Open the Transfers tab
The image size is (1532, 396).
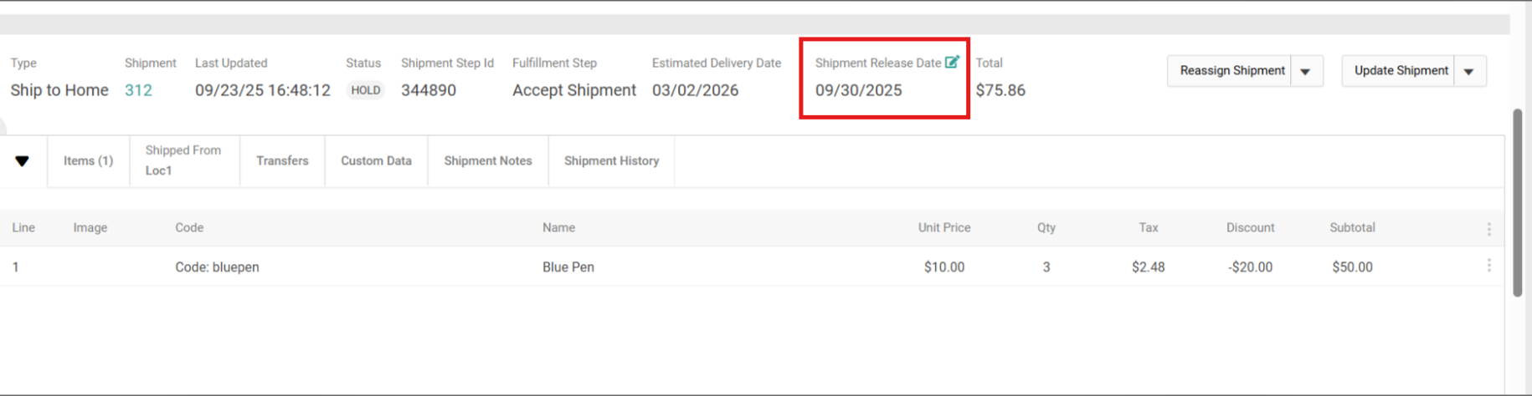282,161
